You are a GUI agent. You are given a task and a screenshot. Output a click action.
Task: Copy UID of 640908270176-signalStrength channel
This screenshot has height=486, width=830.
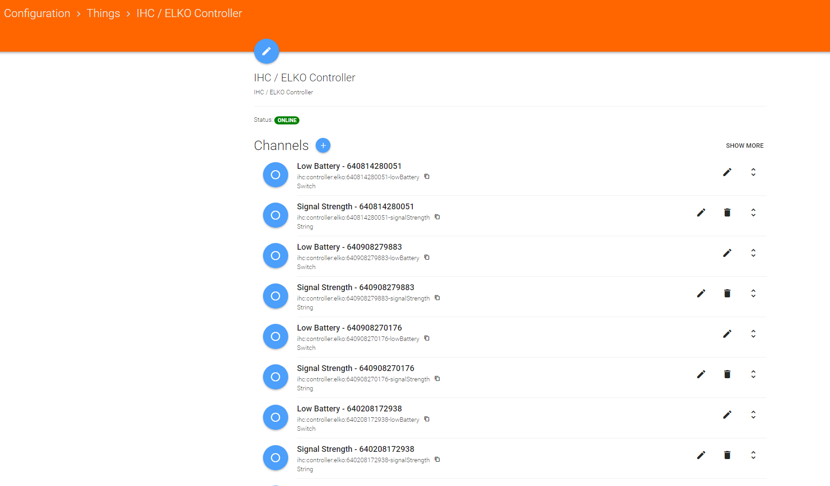tap(437, 379)
